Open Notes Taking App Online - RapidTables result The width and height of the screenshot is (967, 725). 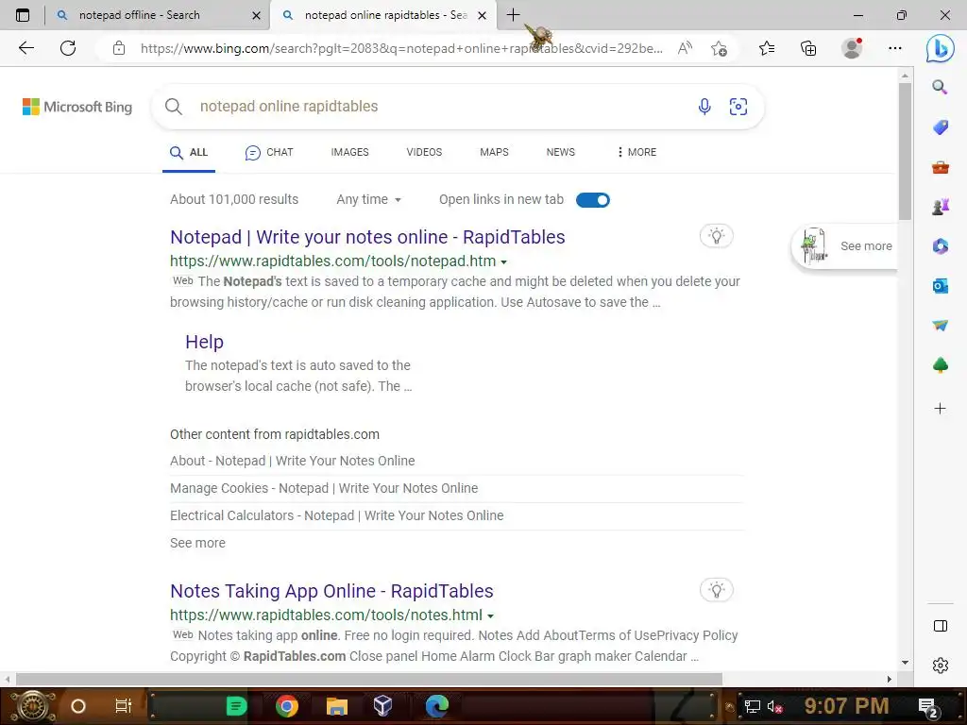331,591
